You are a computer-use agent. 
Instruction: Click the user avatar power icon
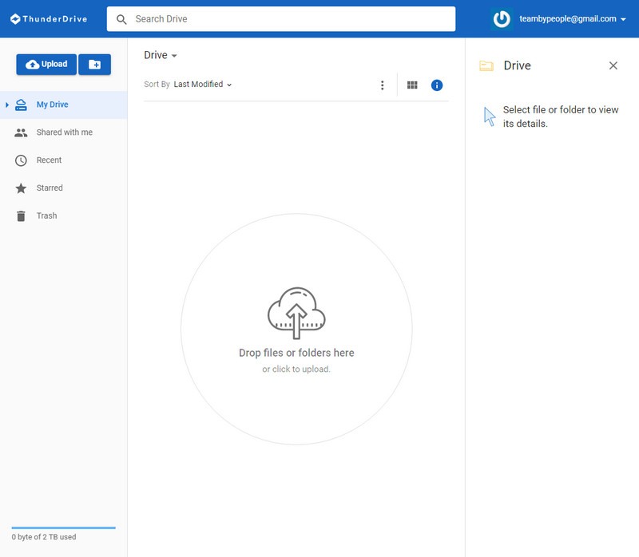click(x=502, y=19)
